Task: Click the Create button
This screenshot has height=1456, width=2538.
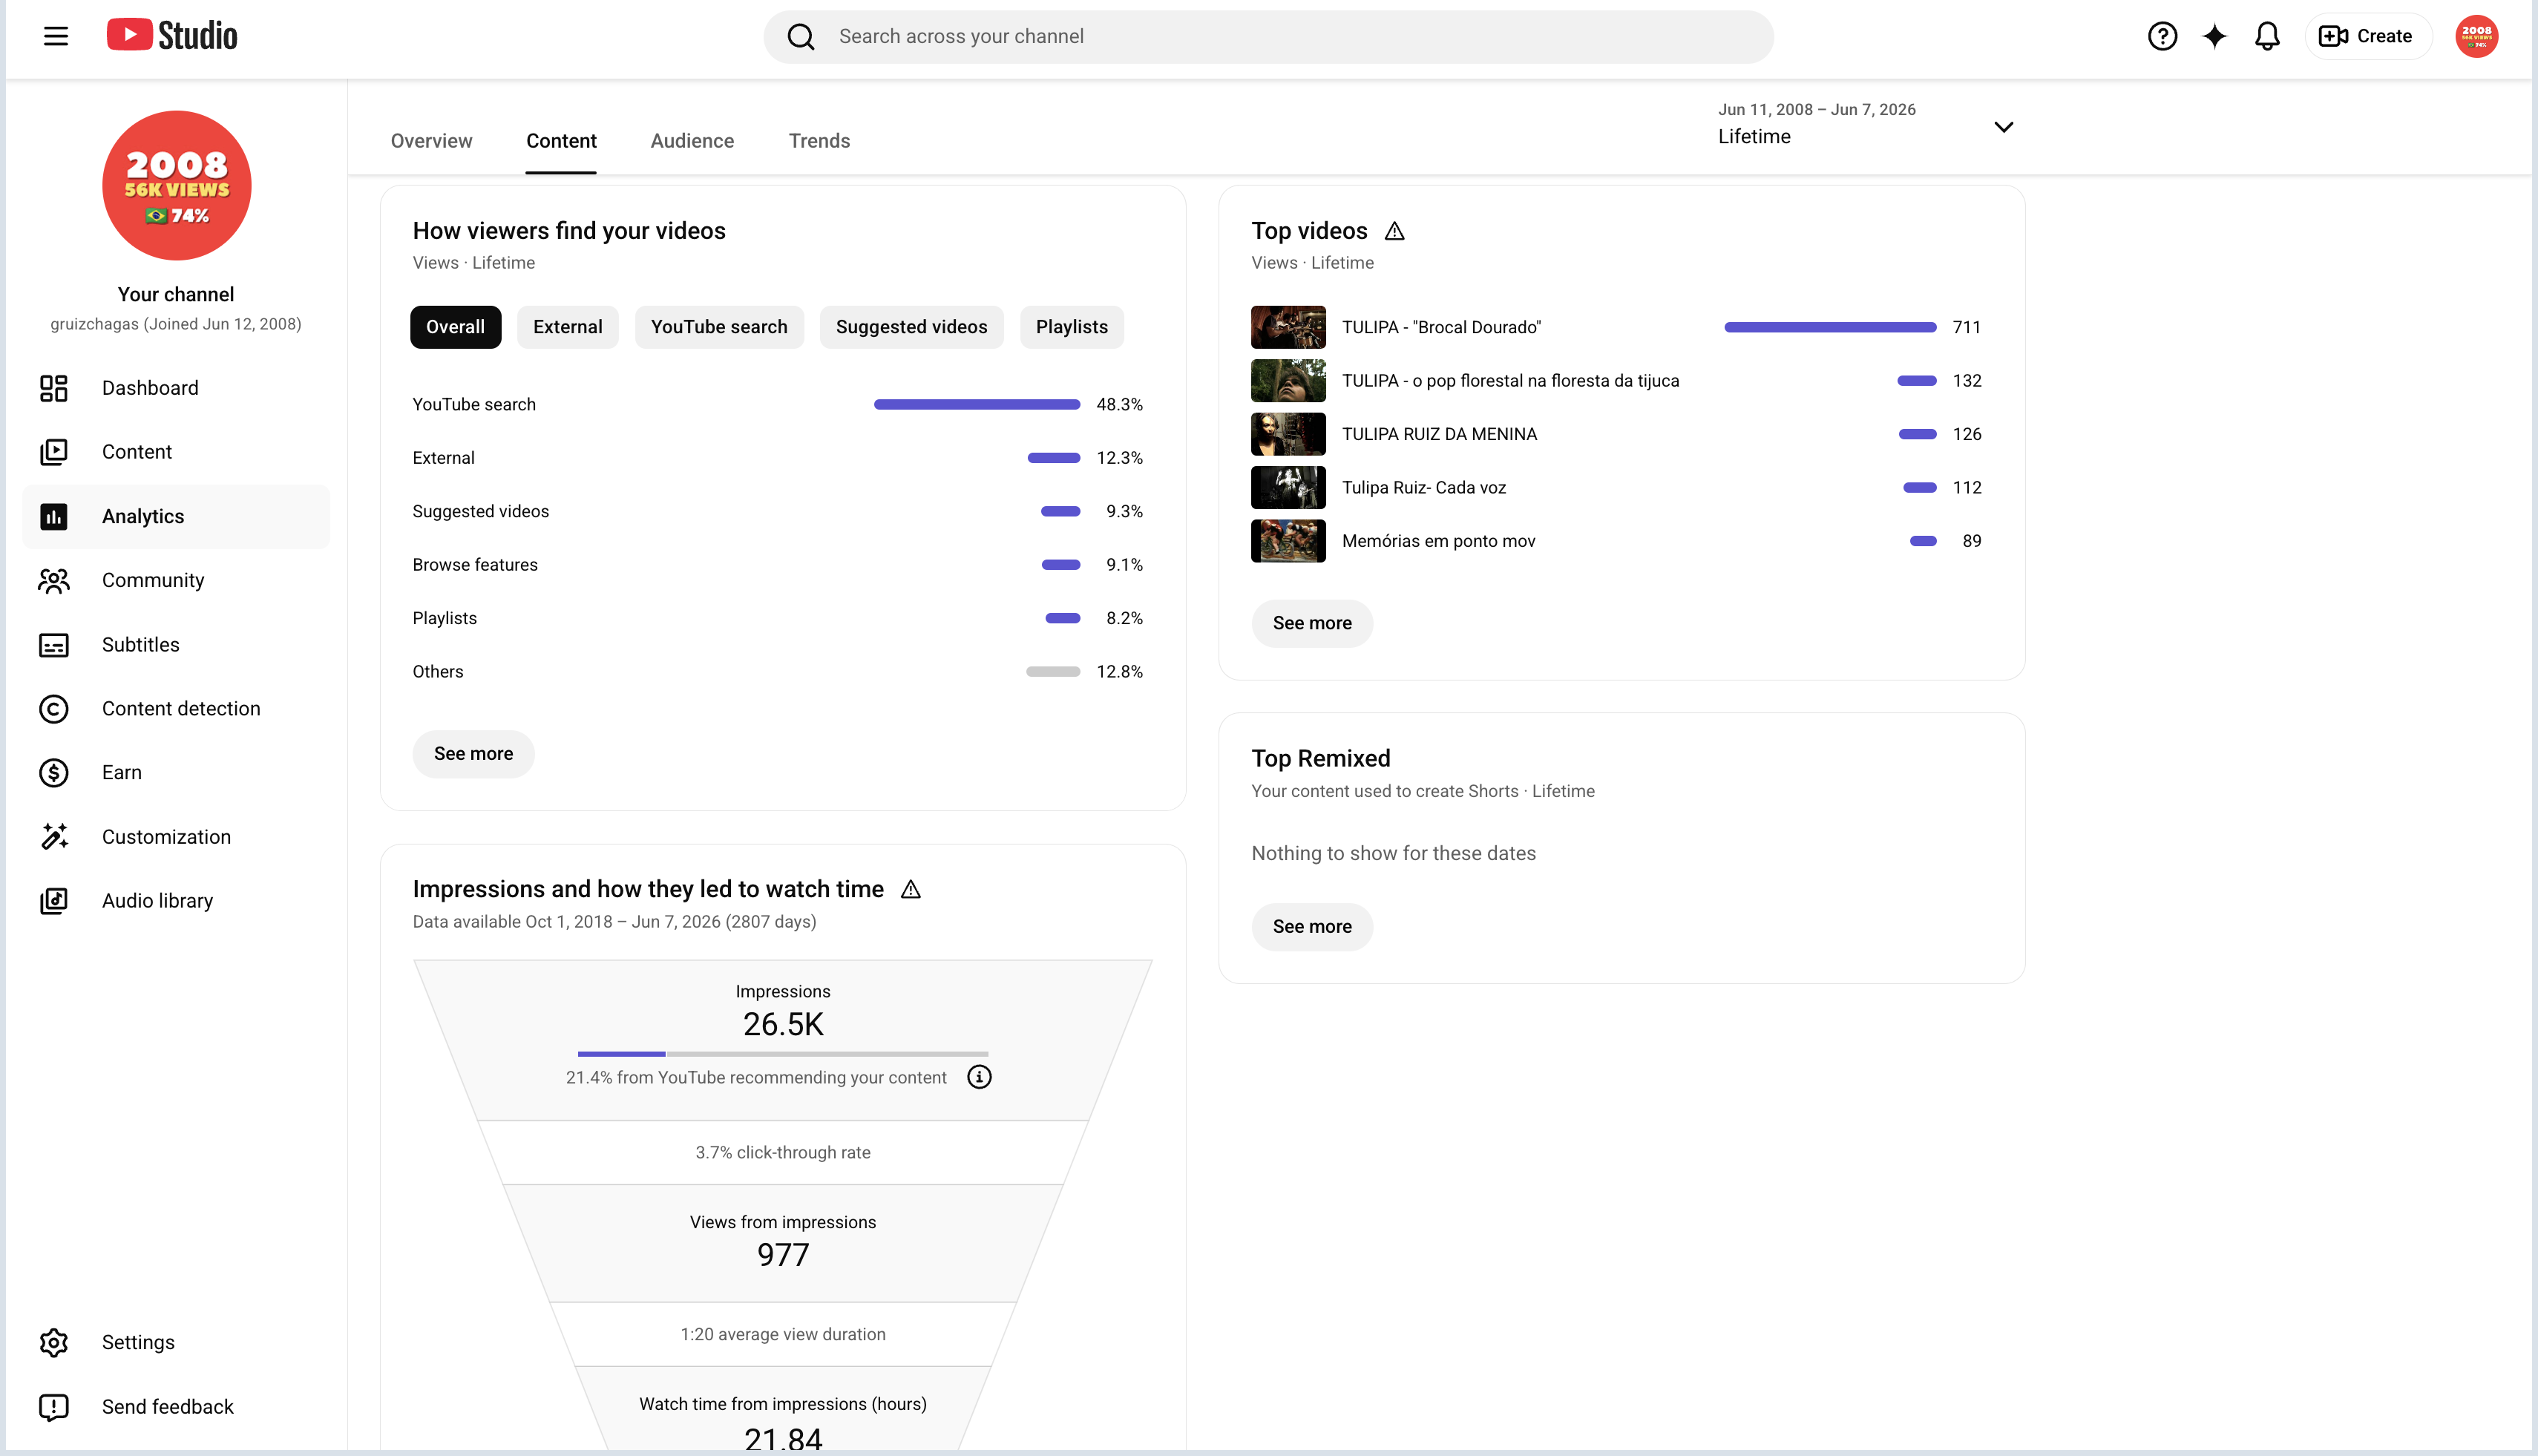Action: coord(2367,37)
